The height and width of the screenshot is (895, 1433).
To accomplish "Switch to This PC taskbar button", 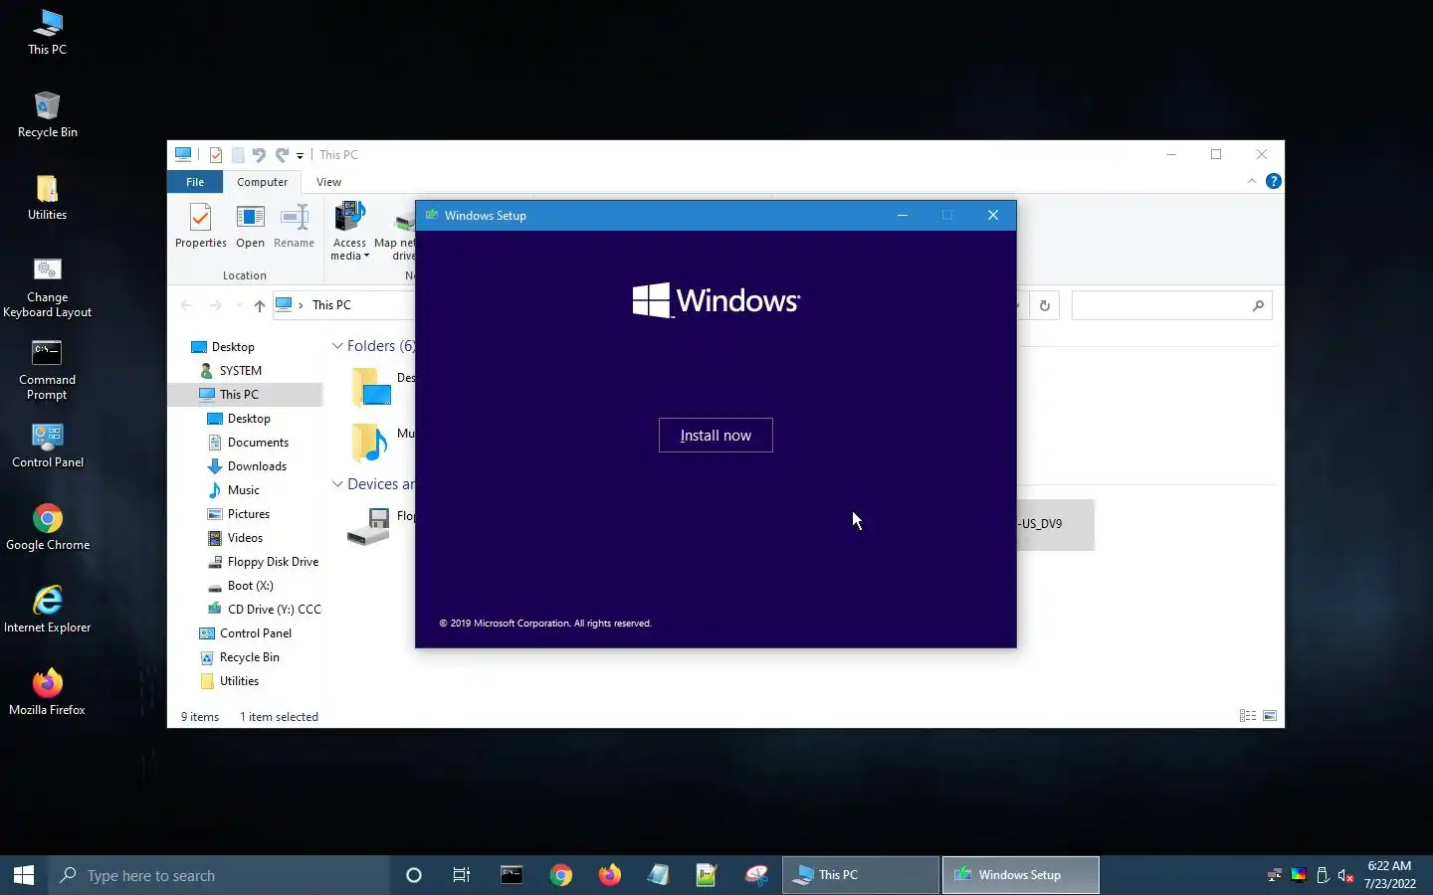I will [x=861, y=875].
